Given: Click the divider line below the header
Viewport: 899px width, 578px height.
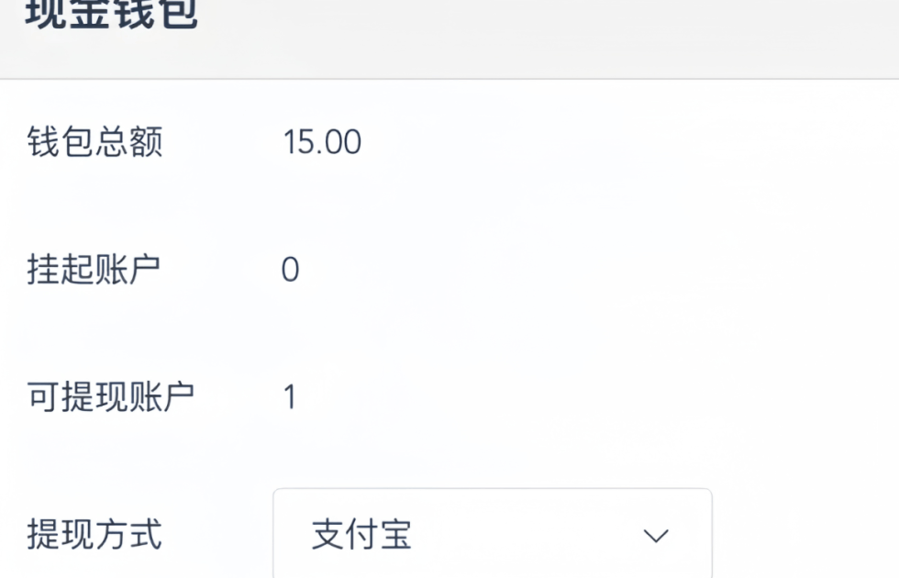Looking at the screenshot, I should point(449,79).
